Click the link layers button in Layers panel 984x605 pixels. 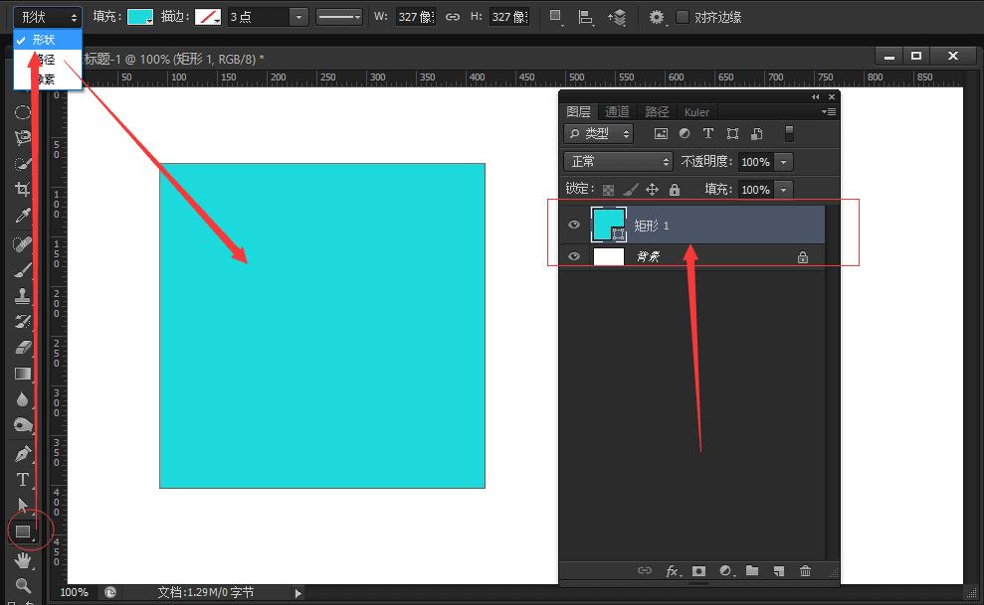645,571
